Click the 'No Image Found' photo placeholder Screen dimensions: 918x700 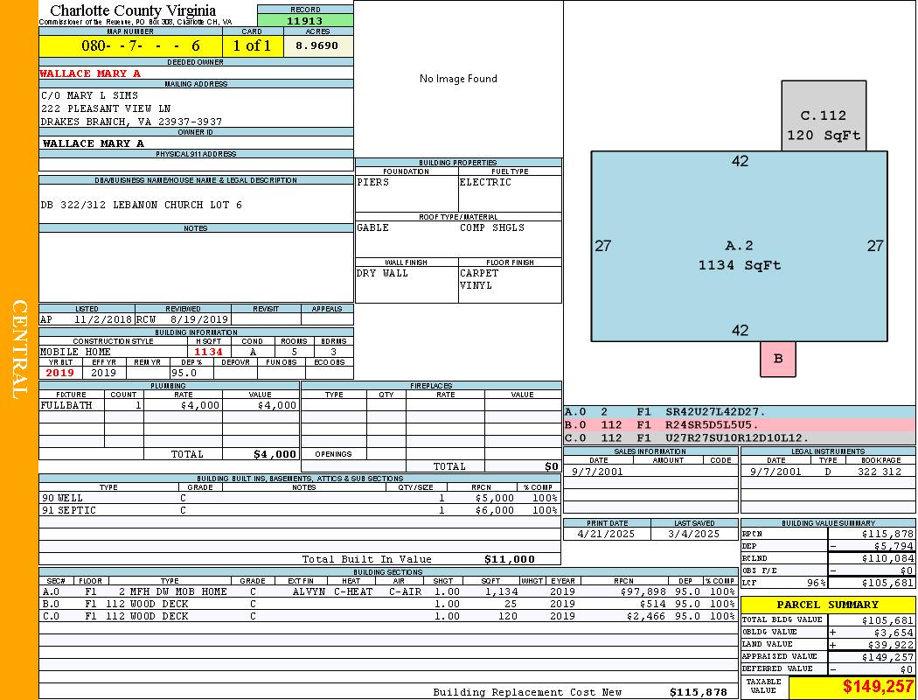(x=458, y=79)
